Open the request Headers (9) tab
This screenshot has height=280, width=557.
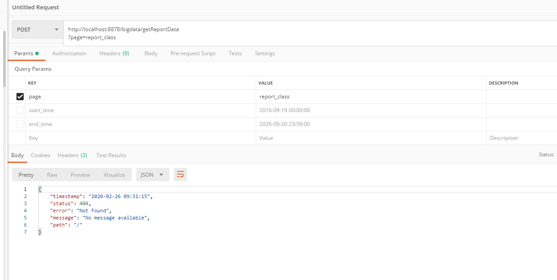[x=114, y=53]
